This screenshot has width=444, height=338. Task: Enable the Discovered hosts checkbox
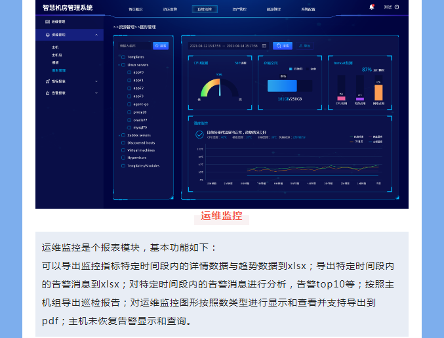[x=123, y=142]
